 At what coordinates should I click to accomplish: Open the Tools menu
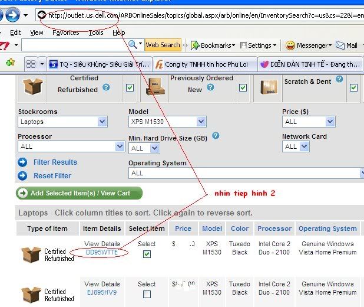[x=95, y=32]
